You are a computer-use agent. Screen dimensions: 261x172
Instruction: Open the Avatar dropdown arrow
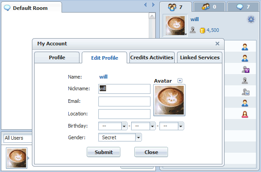180,81
